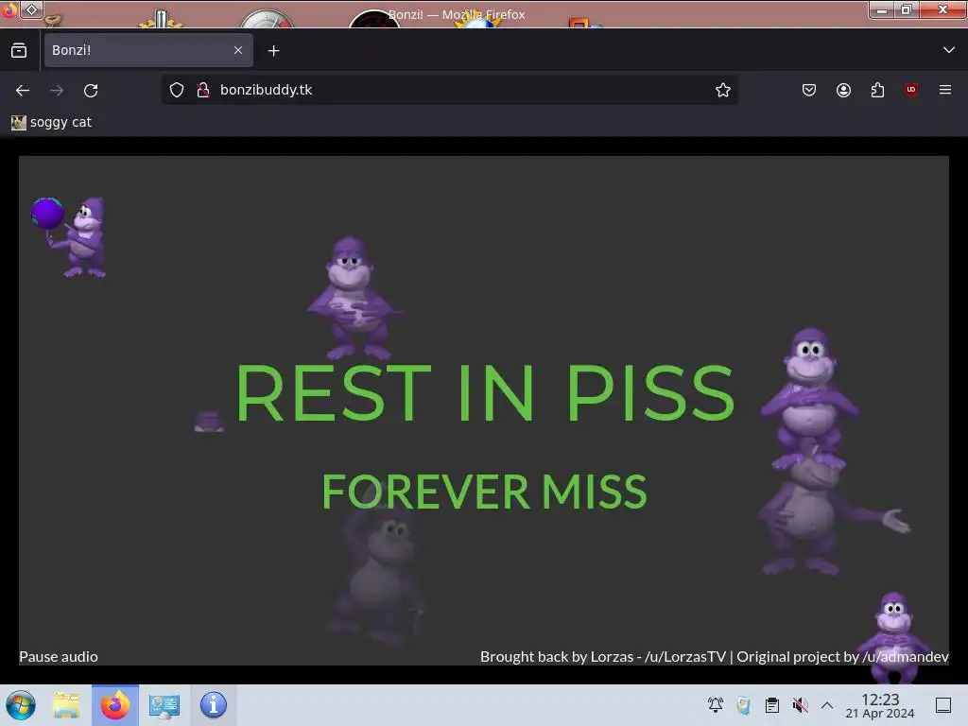968x726 pixels.
Task: Open the tracking protection shield icon
Action: click(x=177, y=90)
